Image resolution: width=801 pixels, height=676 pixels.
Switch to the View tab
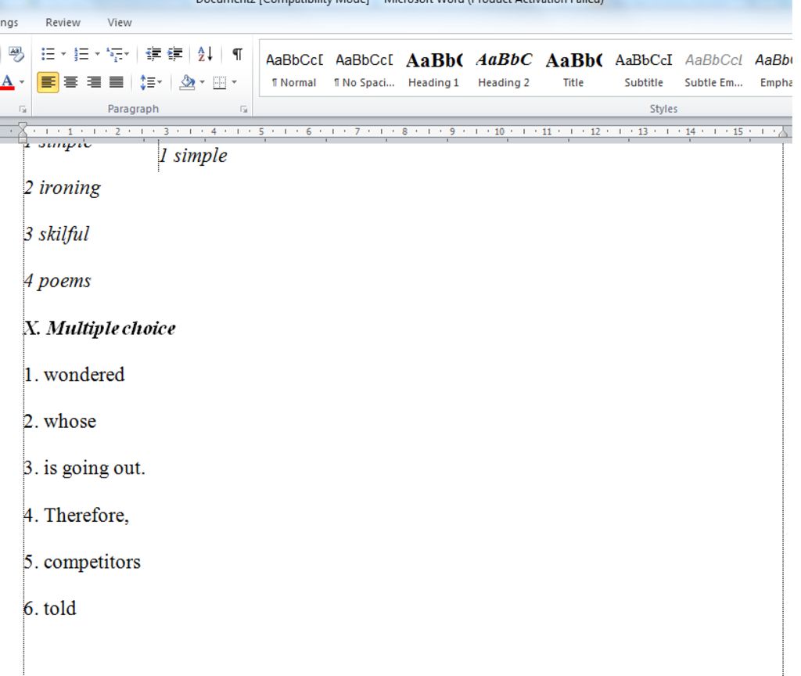tap(120, 23)
